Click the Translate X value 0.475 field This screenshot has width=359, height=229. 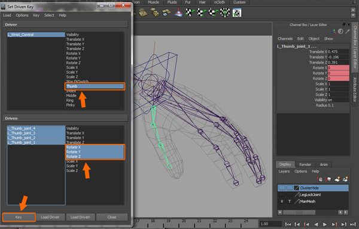[x=338, y=52]
